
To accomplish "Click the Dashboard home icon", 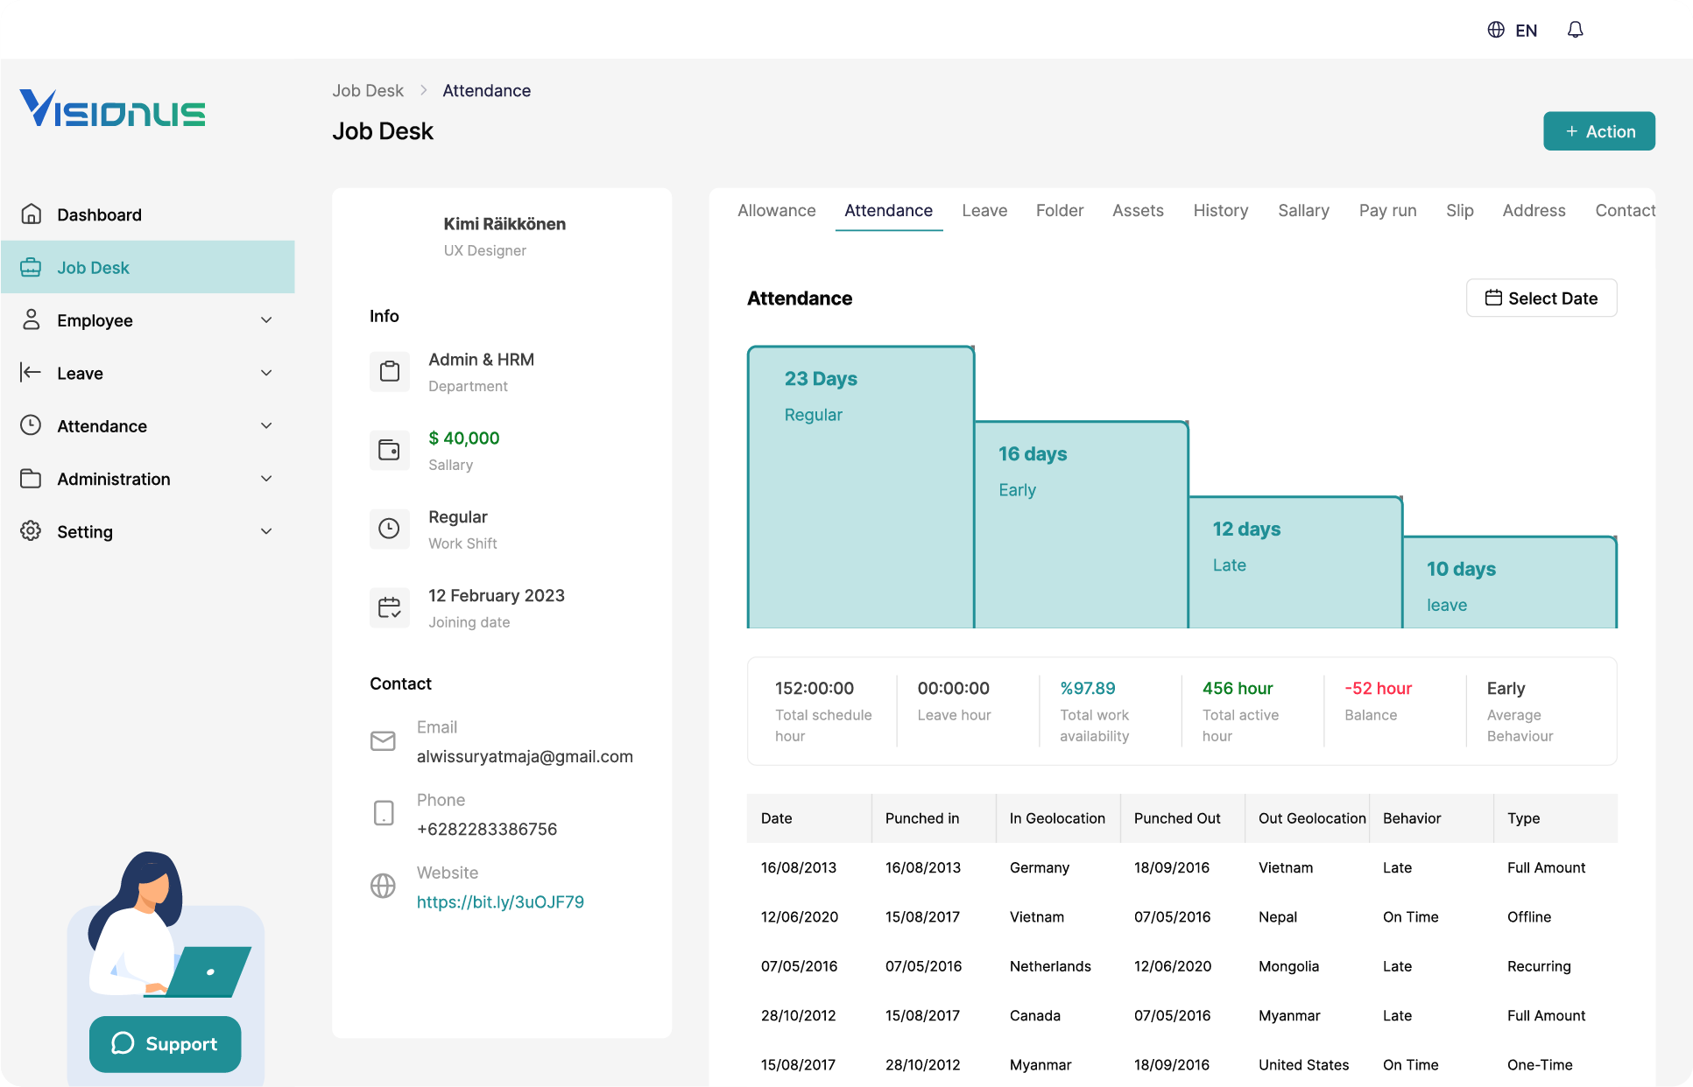I will (x=32, y=214).
